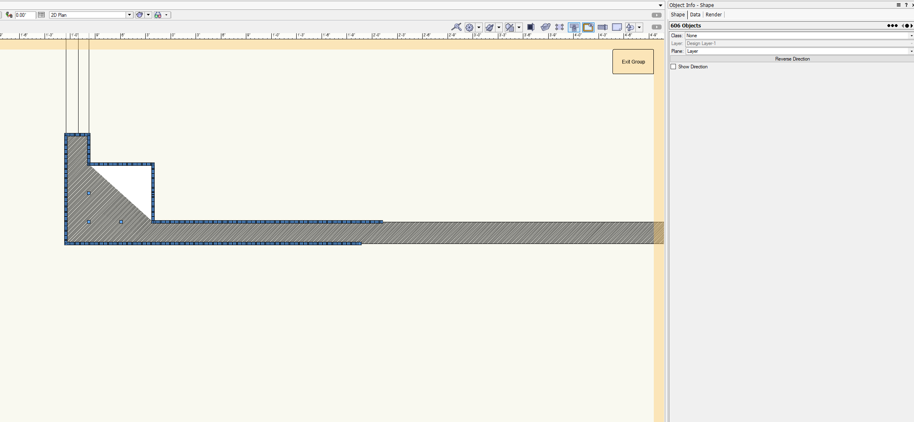Click the rotate plan icon at the far left
The image size is (914, 422).
click(x=9, y=15)
